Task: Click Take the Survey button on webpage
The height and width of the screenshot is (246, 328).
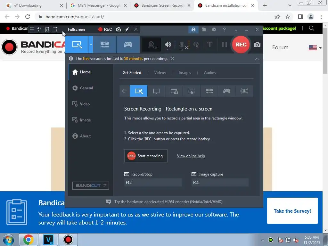Action: click(292, 211)
